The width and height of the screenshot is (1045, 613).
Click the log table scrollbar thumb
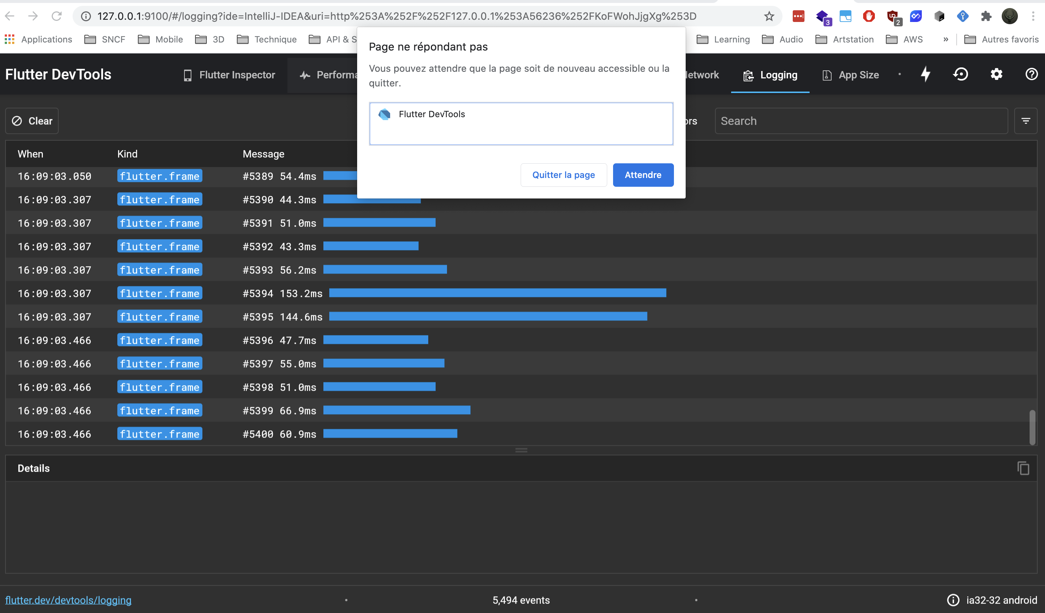[1032, 427]
